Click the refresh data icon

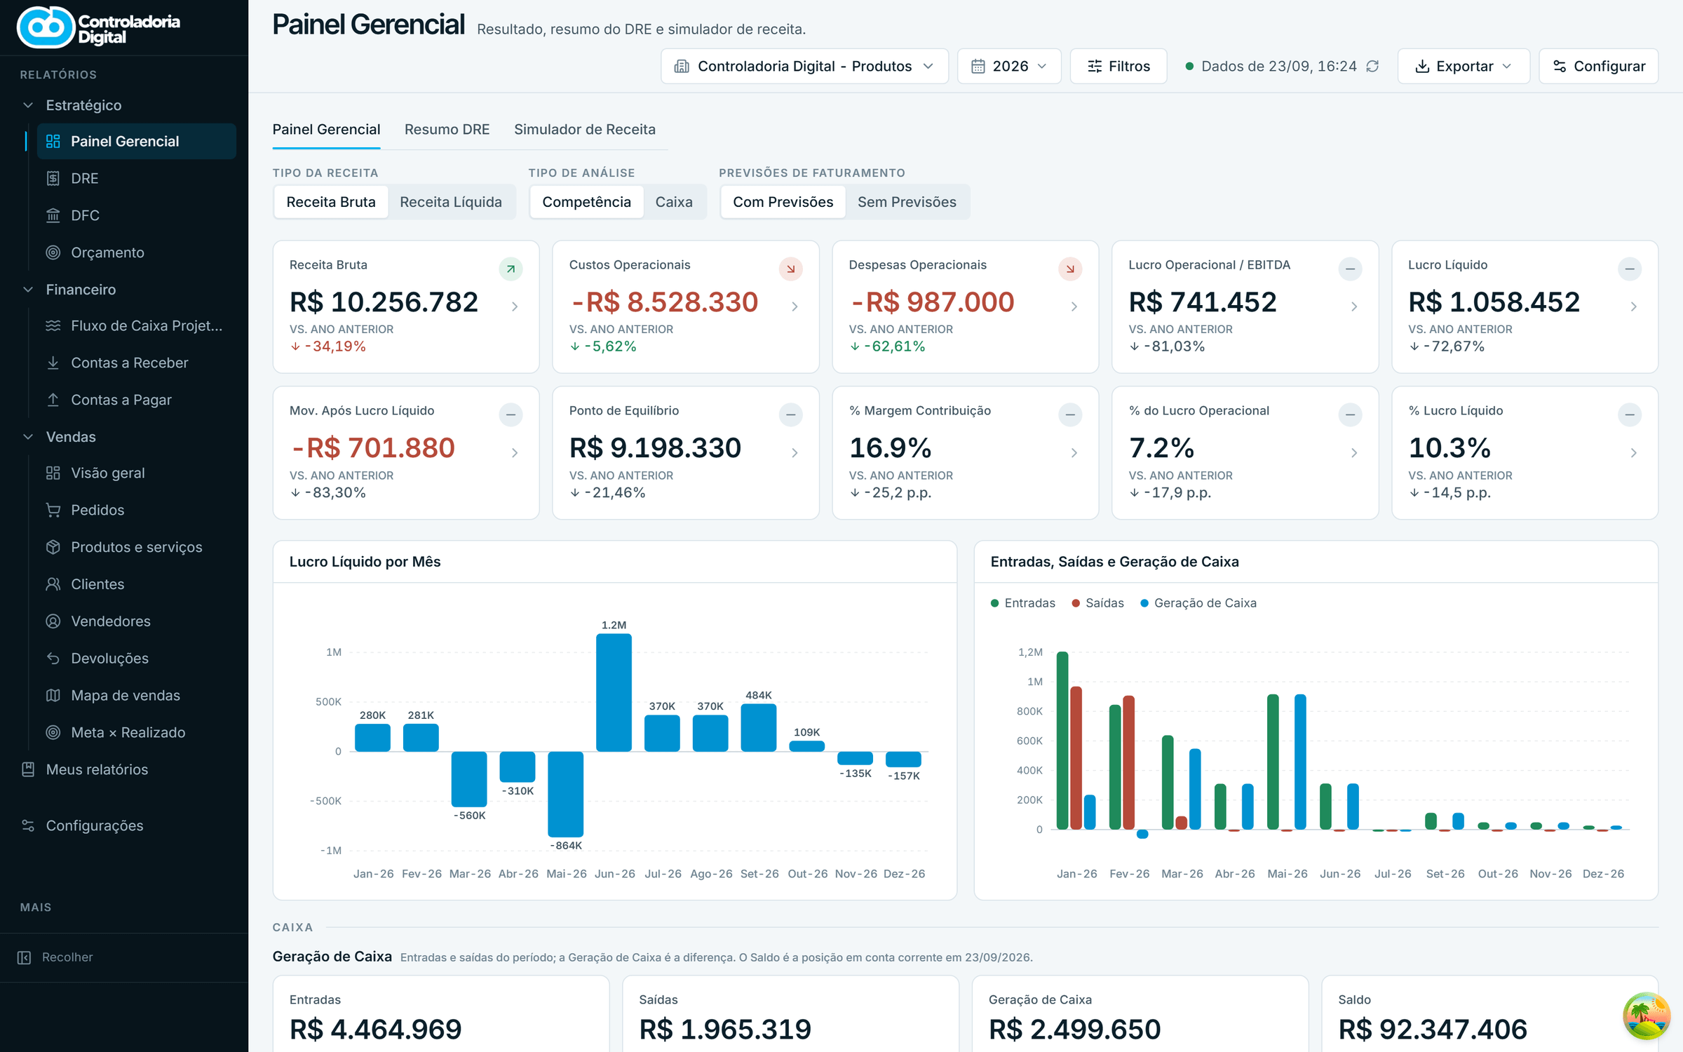tap(1372, 66)
